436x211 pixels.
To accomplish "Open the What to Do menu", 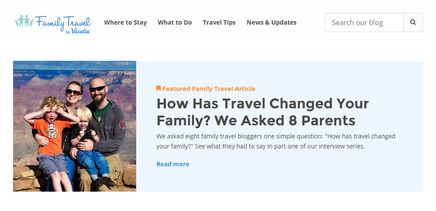I will [x=175, y=22].
